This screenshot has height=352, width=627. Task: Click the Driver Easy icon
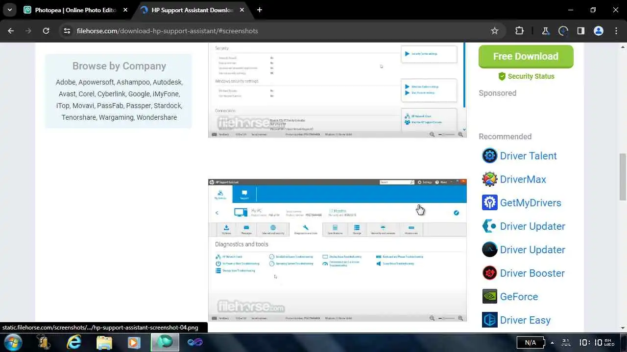click(489, 320)
